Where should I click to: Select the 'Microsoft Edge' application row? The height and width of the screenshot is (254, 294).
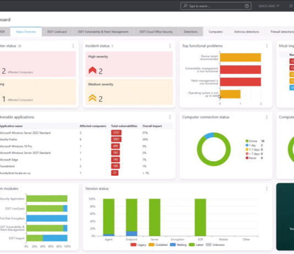pyautogui.click(x=86, y=159)
